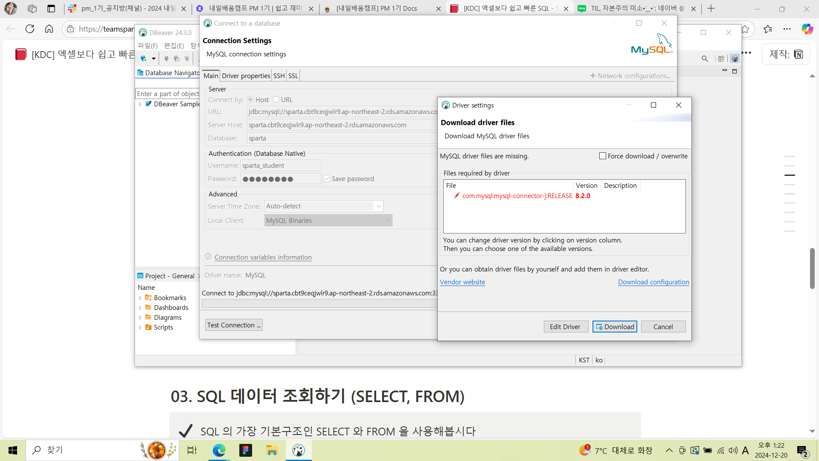The height and width of the screenshot is (461, 819).
Task: Click the browser scrollbar up arrow
Action: pyautogui.click(x=812, y=76)
